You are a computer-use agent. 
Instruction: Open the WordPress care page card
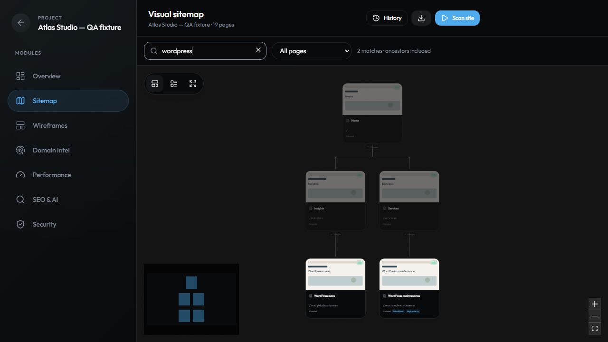click(x=335, y=288)
